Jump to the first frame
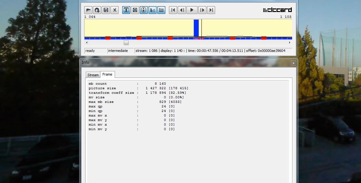Image resolution: width=361 pixels, height=183 pixels. click(x=173, y=10)
